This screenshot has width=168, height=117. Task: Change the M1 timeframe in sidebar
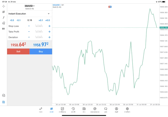3,29
